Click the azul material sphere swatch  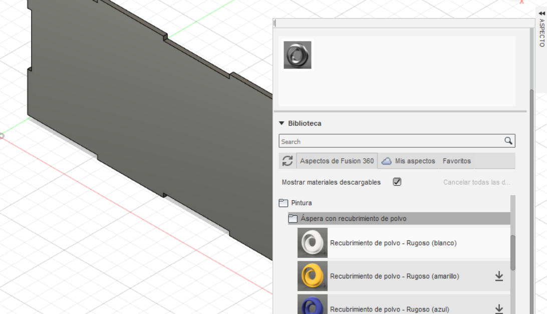click(312, 306)
